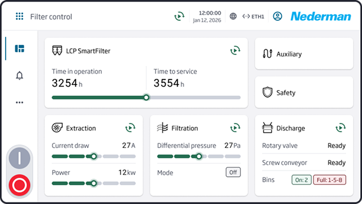Image resolution: width=362 pixels, height=204 pixels.
Task: Open the user profile icon
Action: (x=278, y=16)
